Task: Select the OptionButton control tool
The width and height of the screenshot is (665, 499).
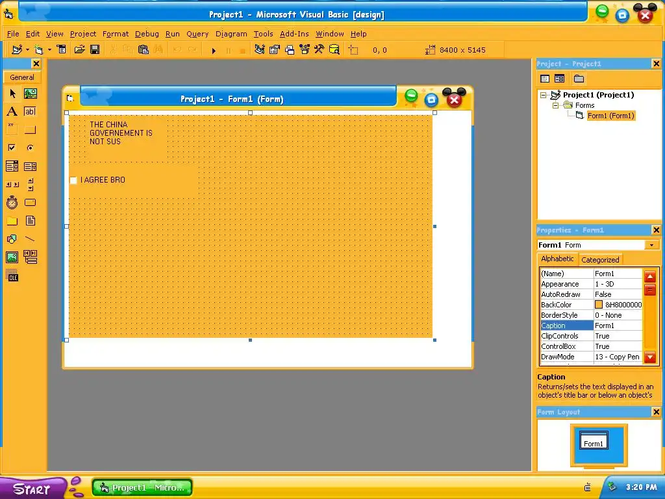Action: 30,147
